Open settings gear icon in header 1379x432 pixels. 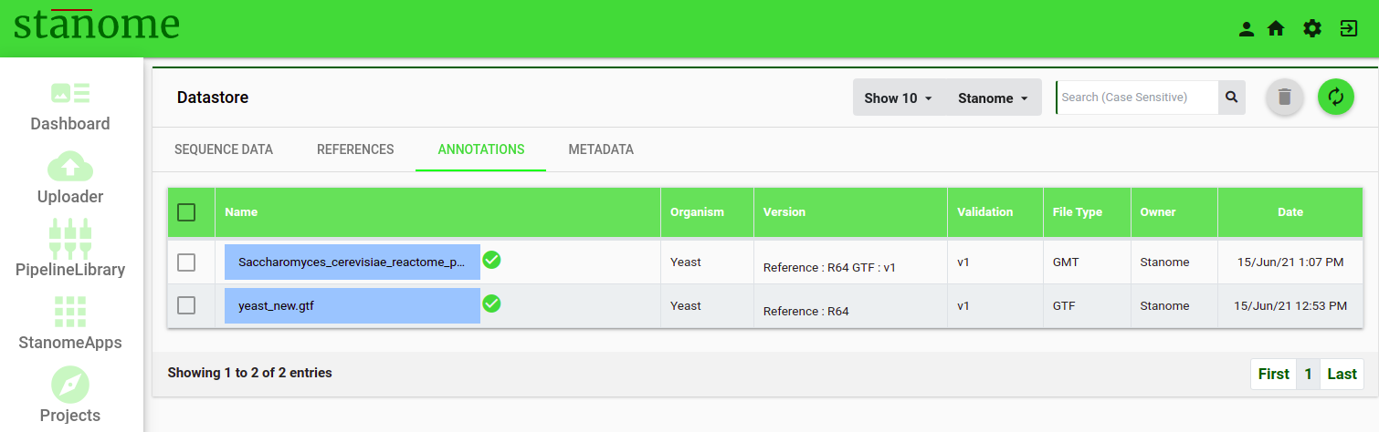[1312, 29]
